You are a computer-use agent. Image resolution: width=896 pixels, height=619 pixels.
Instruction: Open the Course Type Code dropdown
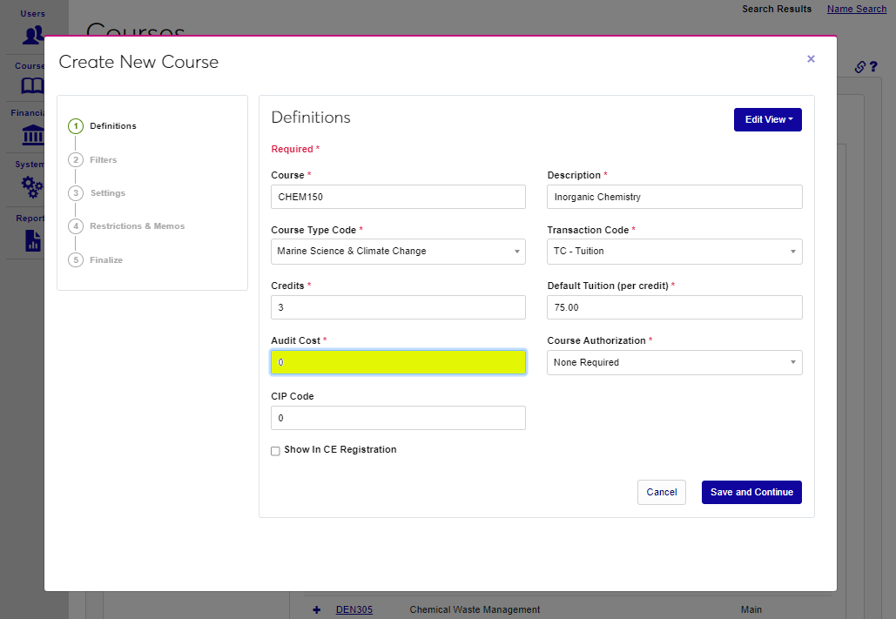(398, 252)
